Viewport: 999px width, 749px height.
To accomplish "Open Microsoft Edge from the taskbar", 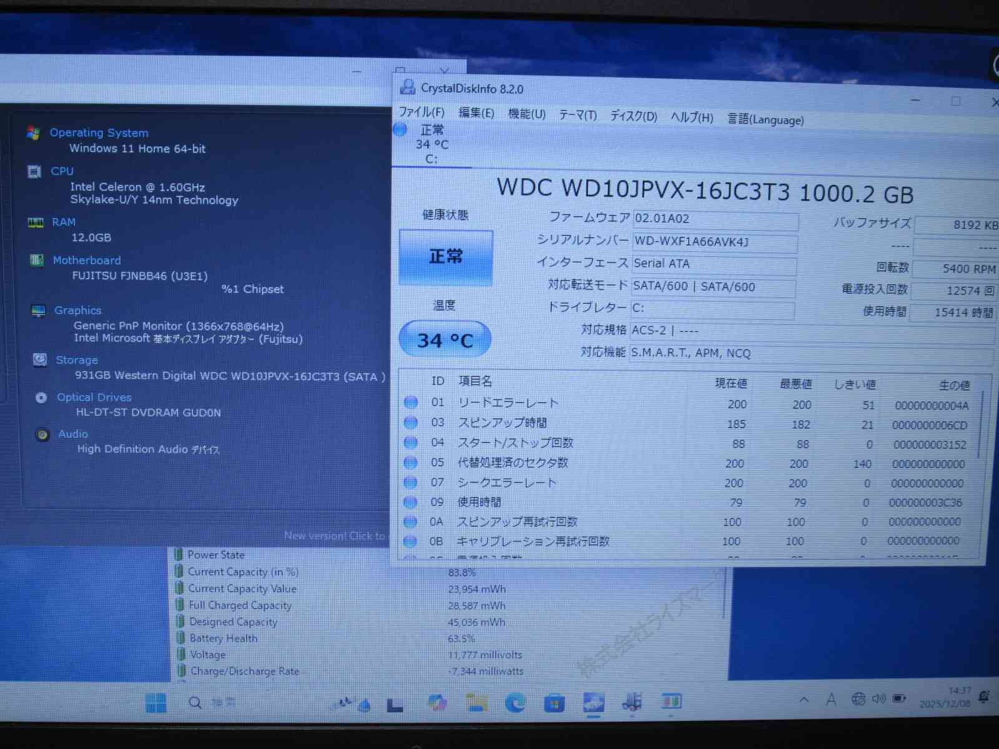I will 515,703.
